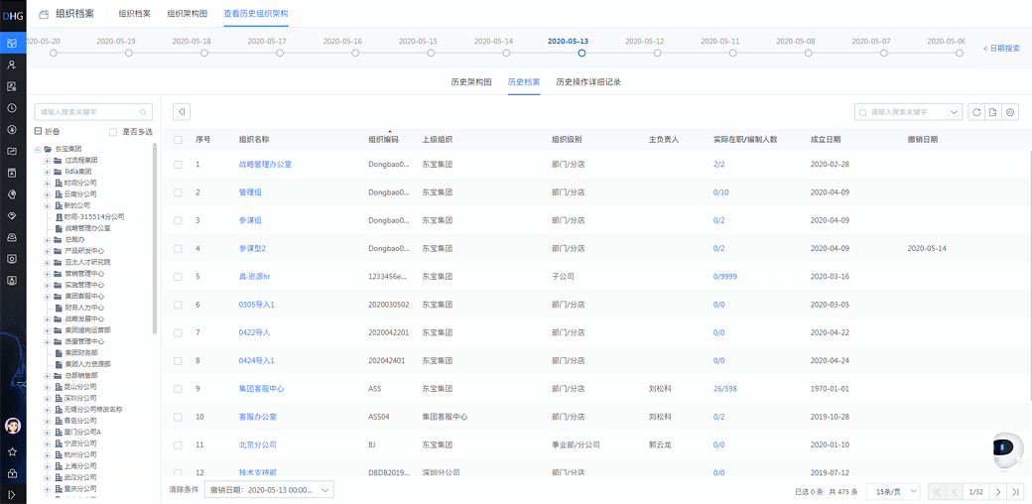Expand the 过流程集团 tree node

click(x=47, y=161)
